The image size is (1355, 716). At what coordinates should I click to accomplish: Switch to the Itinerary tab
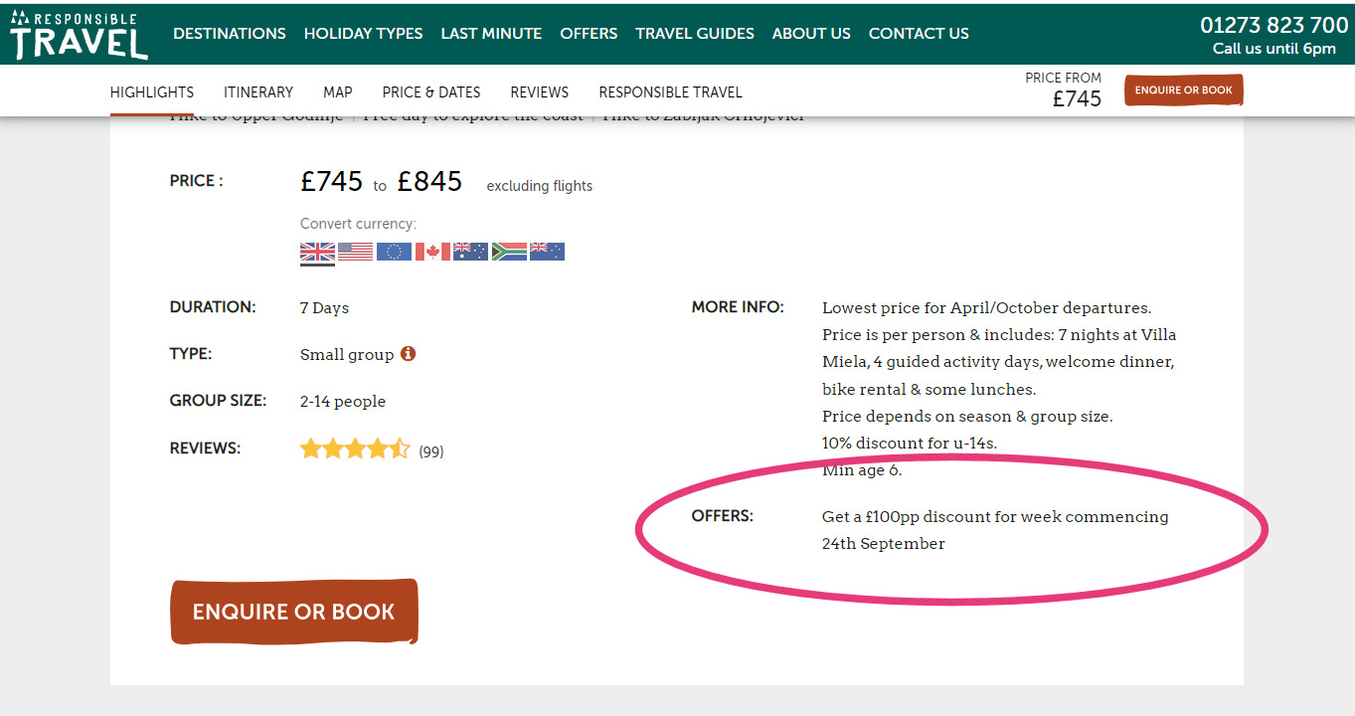click(x=258, y=91)
